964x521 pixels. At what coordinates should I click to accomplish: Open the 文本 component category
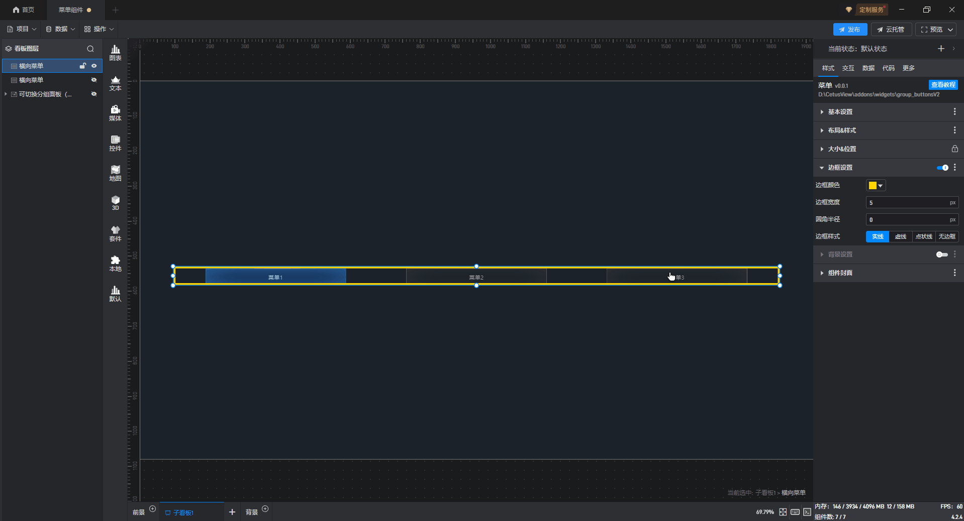(x=115, y=83)
